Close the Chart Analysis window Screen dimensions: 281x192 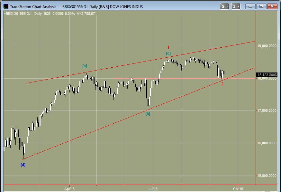pyautogui.click(x=272, y=6)
